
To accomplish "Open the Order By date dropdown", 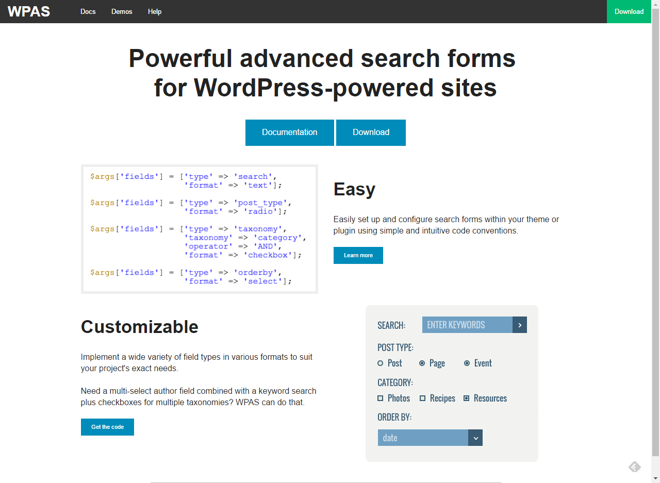I will tap(423, 438).
